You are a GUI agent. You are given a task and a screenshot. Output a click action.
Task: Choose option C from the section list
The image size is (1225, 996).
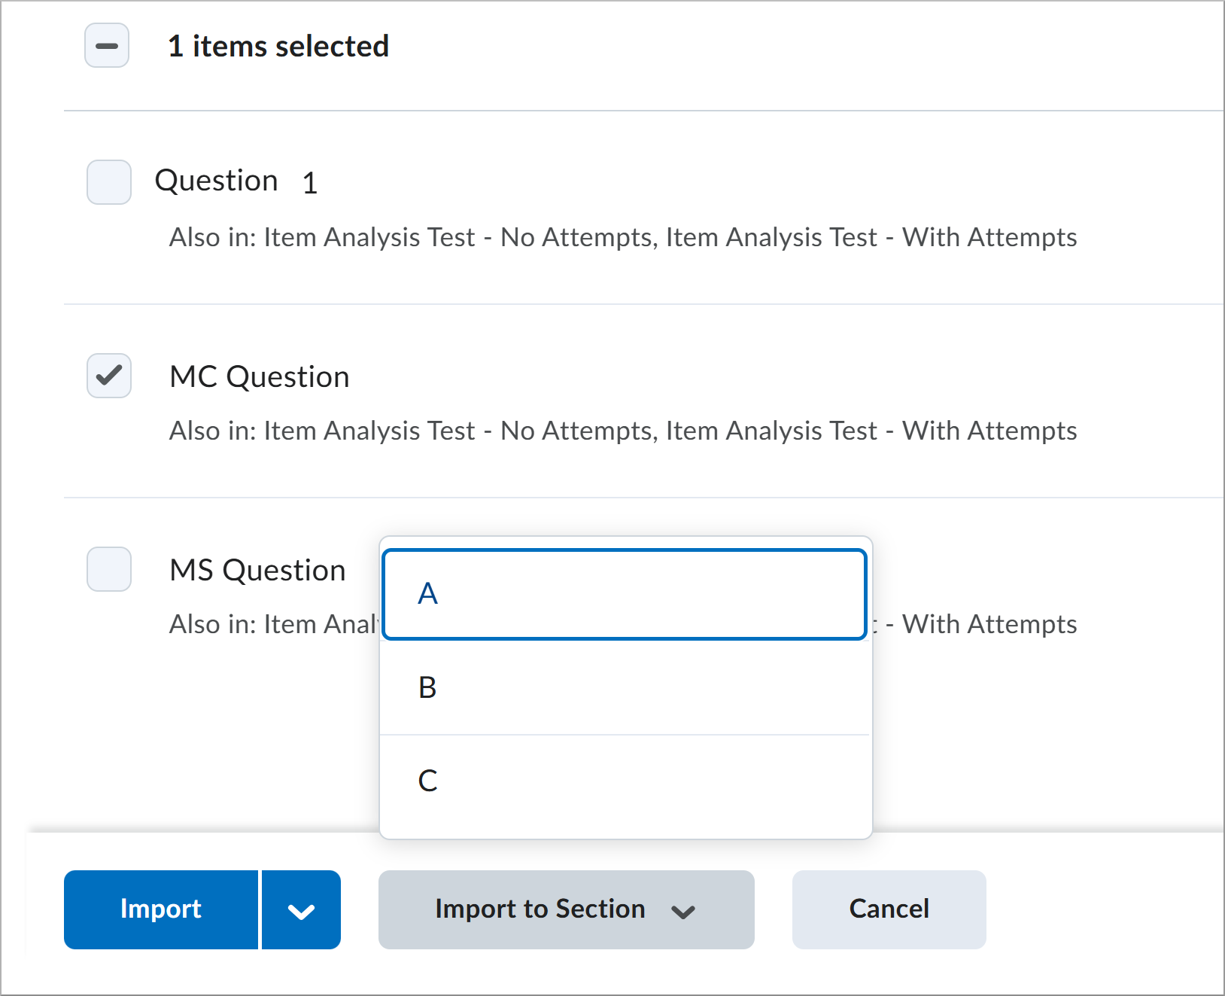tap(625, 780)
